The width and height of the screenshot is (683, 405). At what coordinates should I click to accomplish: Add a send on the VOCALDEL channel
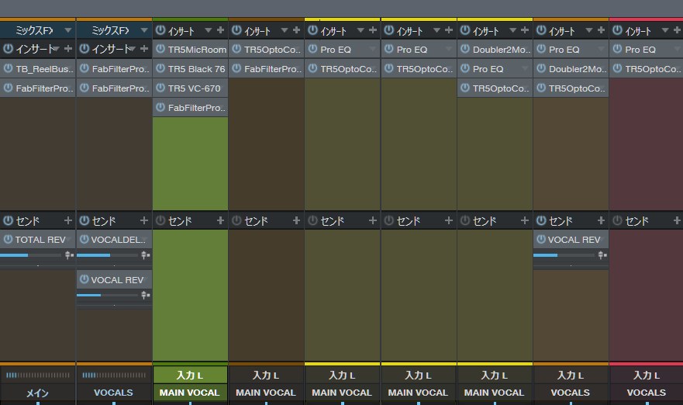click(144, 220)
